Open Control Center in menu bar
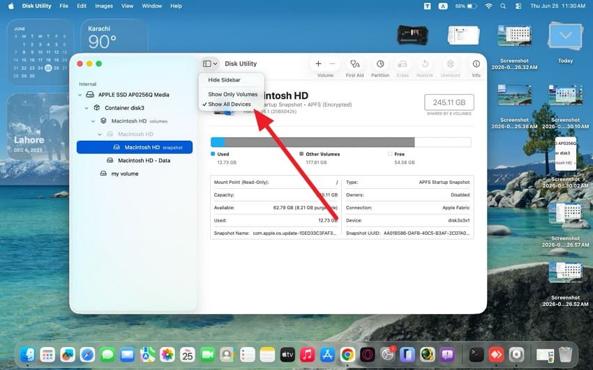Viewport: 593px width, 370px height. 518,6
